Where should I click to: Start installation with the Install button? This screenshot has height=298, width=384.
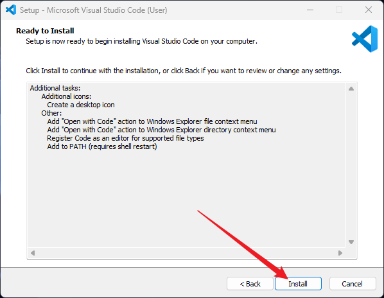pyautogui.click(x=298, y=284)
